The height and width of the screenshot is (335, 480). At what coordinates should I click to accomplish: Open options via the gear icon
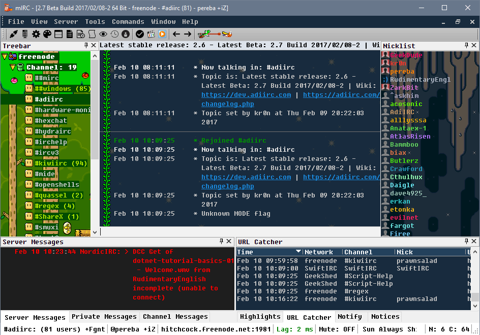[36, 34]
